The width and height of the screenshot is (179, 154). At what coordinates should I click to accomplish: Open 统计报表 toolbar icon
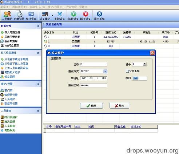click(31, 15)
